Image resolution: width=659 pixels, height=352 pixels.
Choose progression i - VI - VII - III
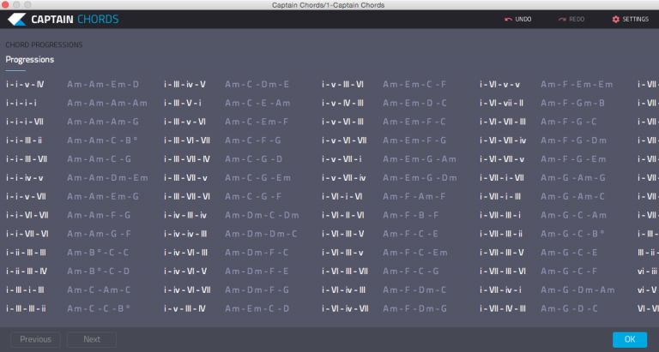coord(503,122)
